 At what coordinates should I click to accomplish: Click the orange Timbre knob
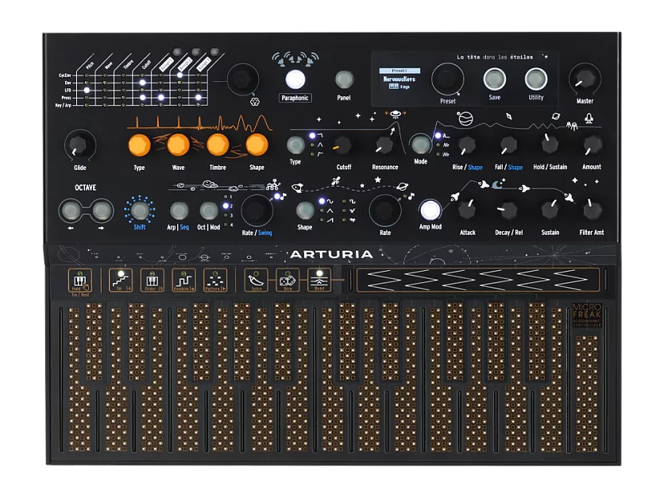pyautogui.click(x=218, y=145)
